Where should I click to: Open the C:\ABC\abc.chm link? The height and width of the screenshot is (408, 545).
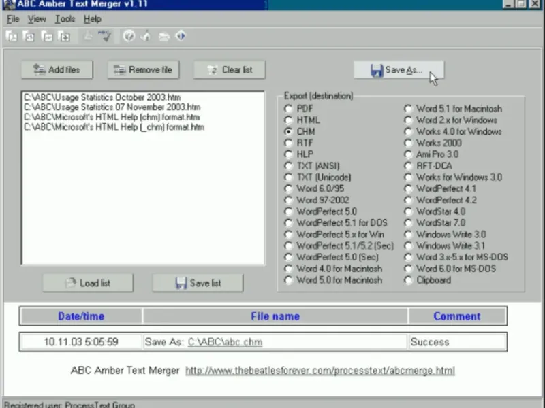pyautogui.click(x=225, y=342)
